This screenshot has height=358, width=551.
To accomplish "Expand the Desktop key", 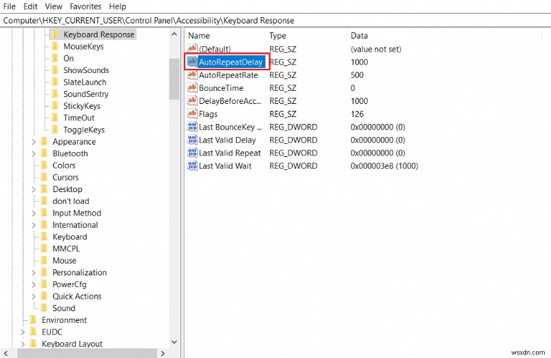I will tap(34, 189).
